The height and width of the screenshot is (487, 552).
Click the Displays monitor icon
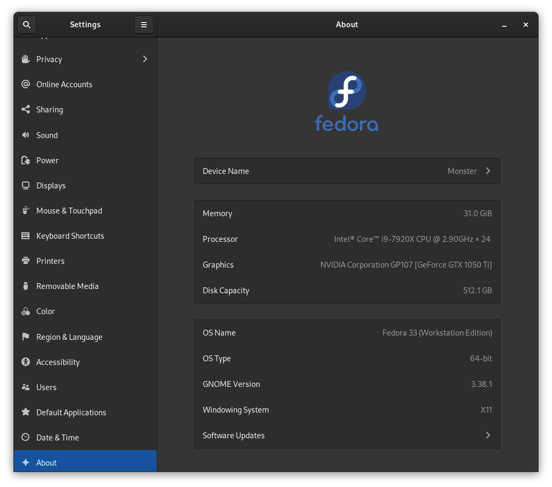coord(25,185)
